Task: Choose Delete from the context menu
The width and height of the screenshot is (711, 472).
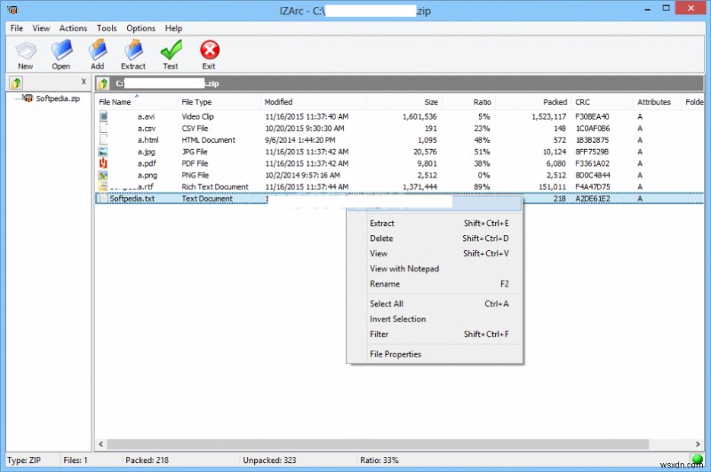Action: click(x=435, y=239)
